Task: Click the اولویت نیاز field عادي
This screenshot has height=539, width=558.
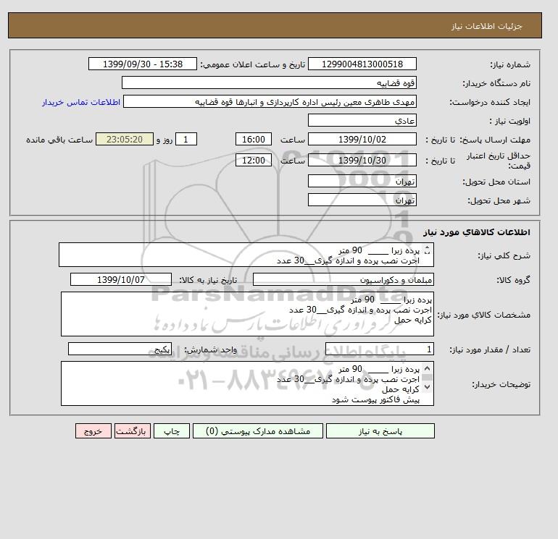Action: click(362, 120)
